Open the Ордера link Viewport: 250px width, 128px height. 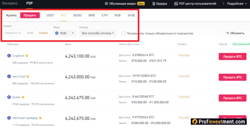[162, 4]
